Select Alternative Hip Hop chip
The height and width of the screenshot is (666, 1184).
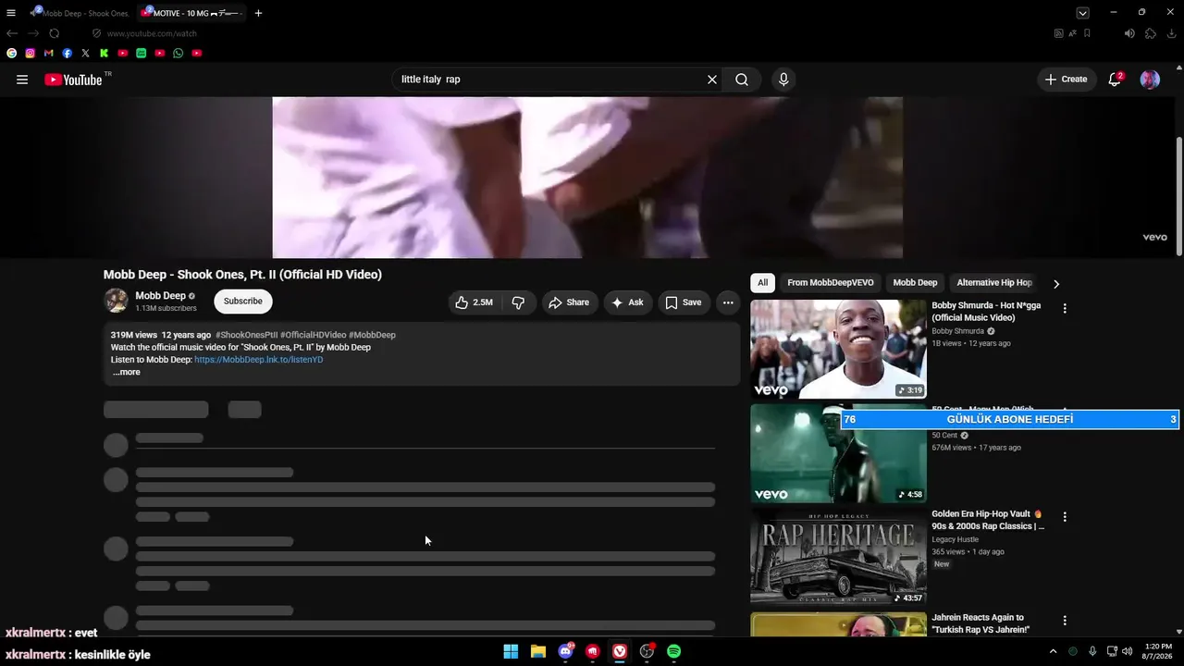pos(994,283)
